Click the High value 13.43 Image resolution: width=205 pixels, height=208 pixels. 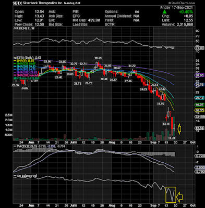39,16
